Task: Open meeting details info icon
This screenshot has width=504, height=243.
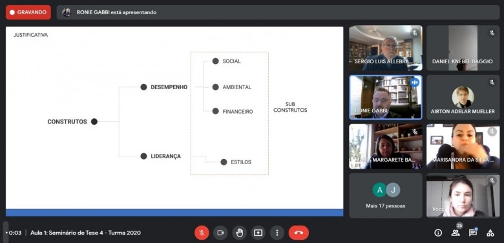Action: point(438,233)
